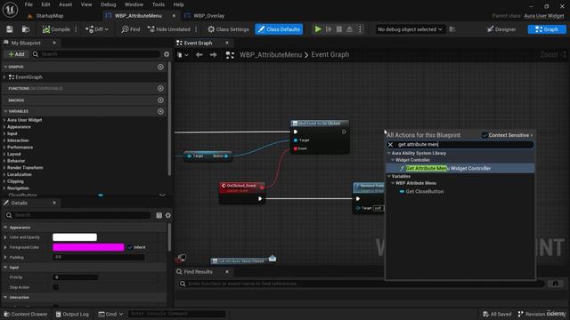570x320 pixels.
Task: Open Class Defaults
Action: point(279,29)
